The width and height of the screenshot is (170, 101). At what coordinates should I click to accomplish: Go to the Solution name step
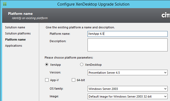(x=15, y=27)
